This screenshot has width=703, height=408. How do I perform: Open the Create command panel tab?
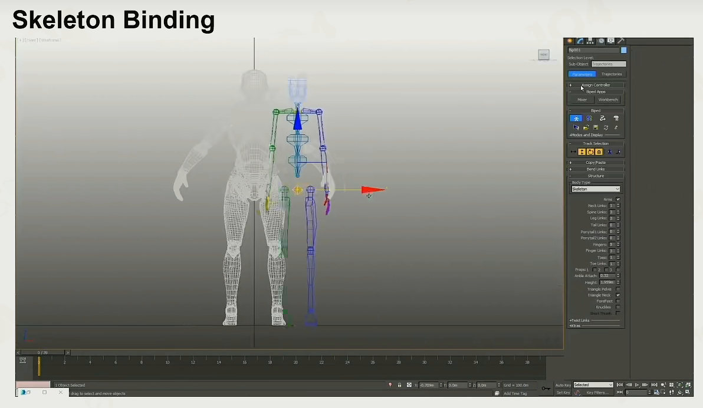coord(570,41)
